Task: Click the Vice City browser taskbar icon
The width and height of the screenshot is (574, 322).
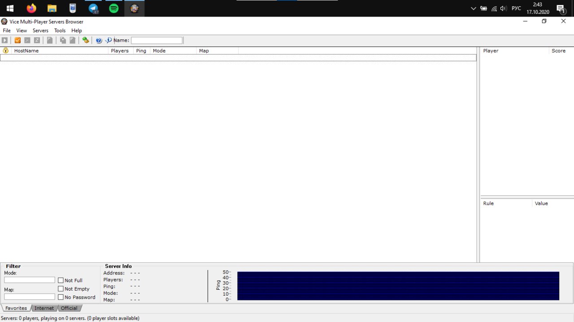Action: pyautogui.click(x=135, y=8)
